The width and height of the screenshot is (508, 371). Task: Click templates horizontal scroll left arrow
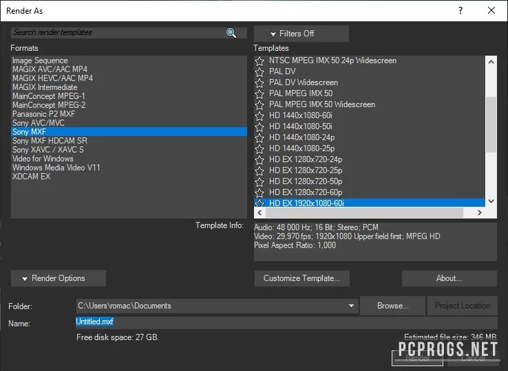(260, 212)
